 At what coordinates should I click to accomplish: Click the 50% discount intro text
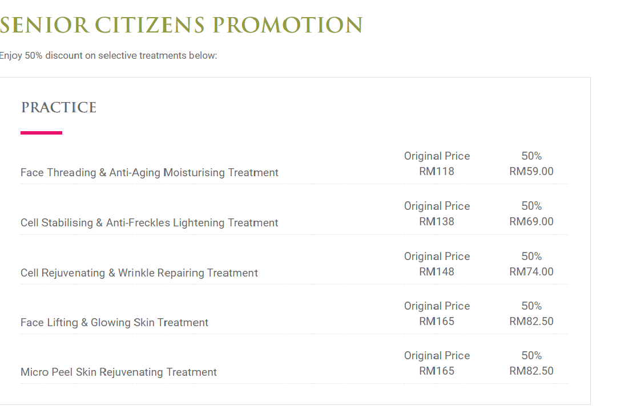[x=108, y=55]
